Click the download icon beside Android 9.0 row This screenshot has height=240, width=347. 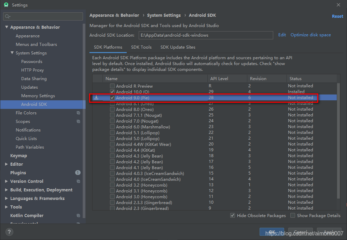point(96,98)
